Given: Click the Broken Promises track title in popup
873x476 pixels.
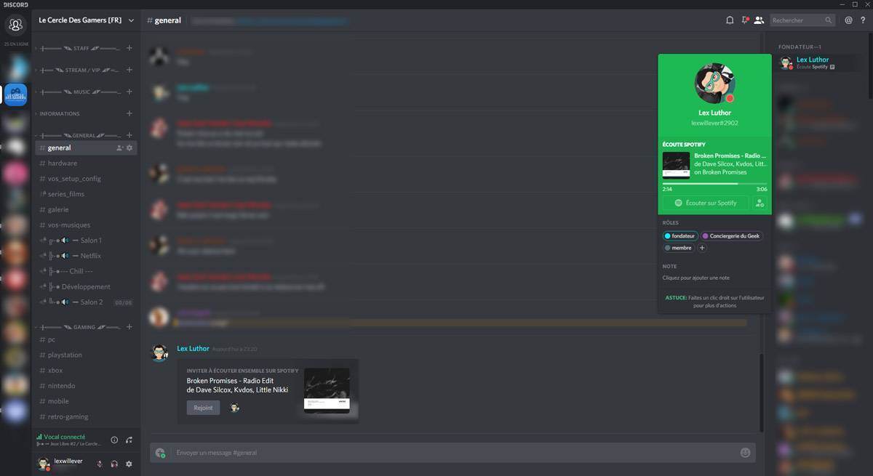Looking at the screenshot, I should (730, 156).
